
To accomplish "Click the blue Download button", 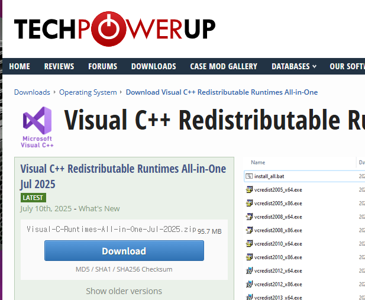I will [124, 251].
